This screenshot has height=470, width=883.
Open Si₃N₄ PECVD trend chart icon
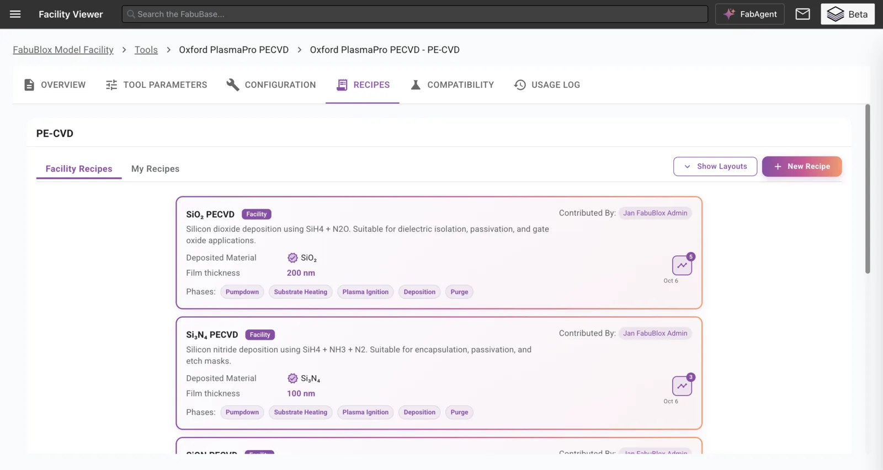[x=682, y=386]
